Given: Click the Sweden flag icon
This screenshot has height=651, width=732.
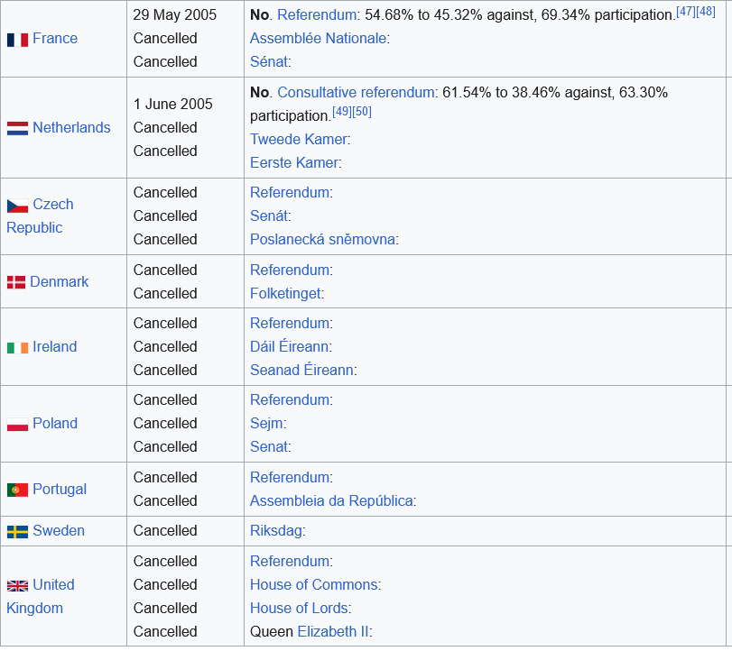Looking at the screenshot, I should [17, 532].
